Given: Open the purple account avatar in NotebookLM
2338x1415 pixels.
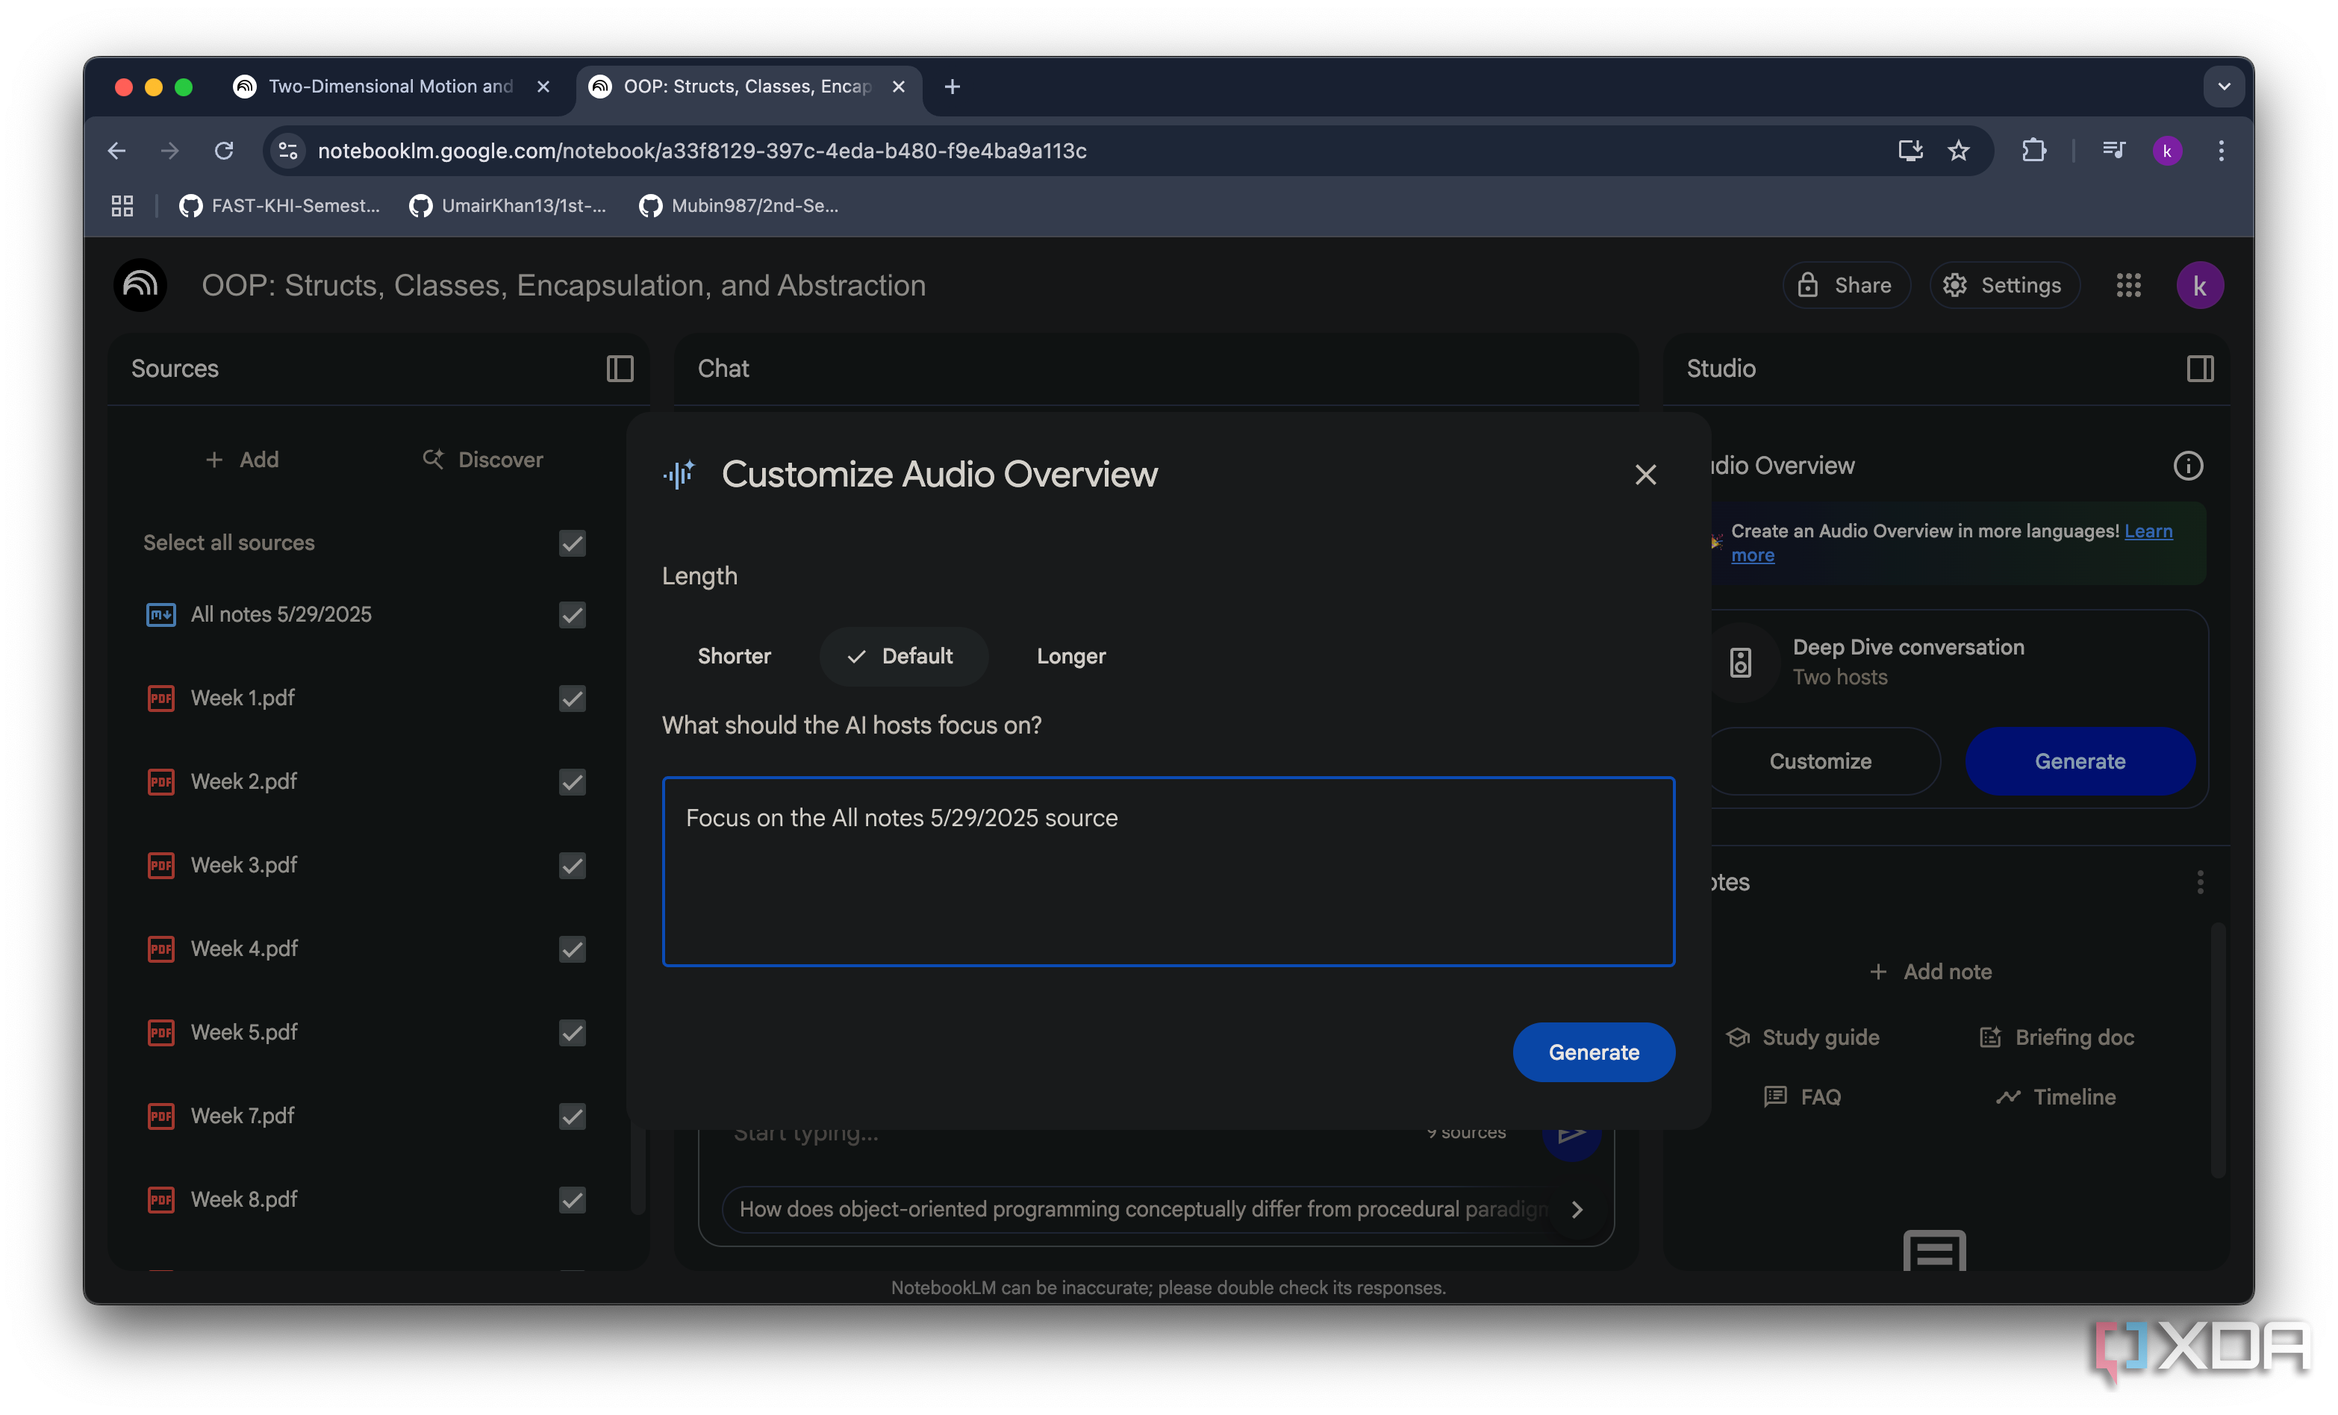Looking at the screenshot, I should pos(2198,286).
